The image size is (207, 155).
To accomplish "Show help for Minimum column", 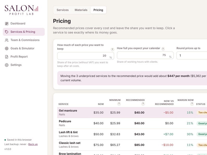I will (x=119, y=104).
